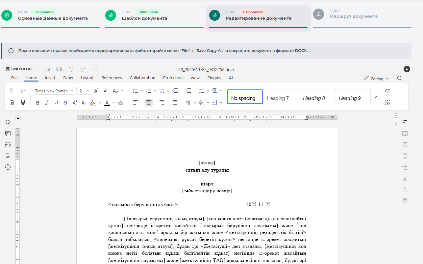Expand the paragraph styles gallery
This screenshot has width=423, height=264.
point(375,97)
